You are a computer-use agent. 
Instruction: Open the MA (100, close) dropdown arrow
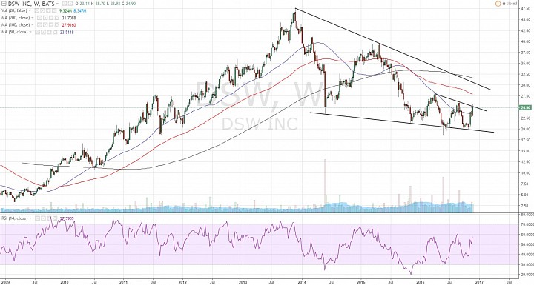pyautogui.click(x=33, y=25)
